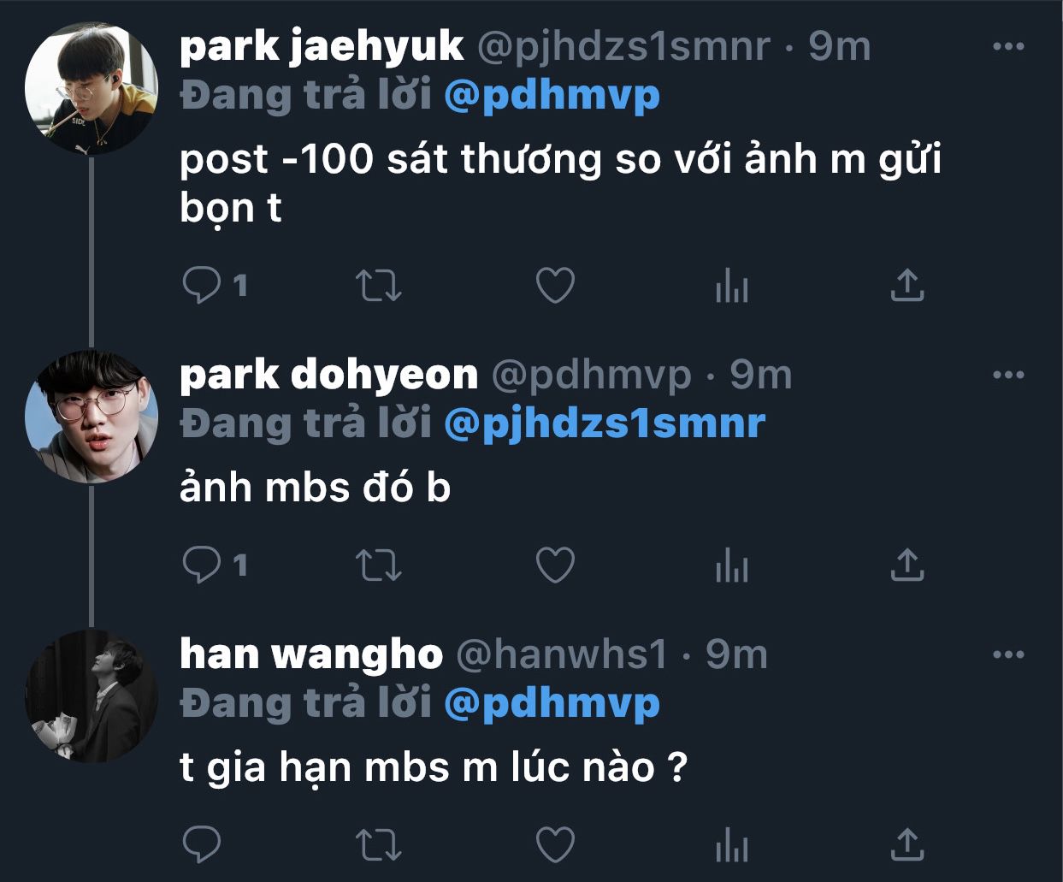
Task: Open more options for park dohyeon's tweet
Action: pyautogui.click(x=1008, y=375)
